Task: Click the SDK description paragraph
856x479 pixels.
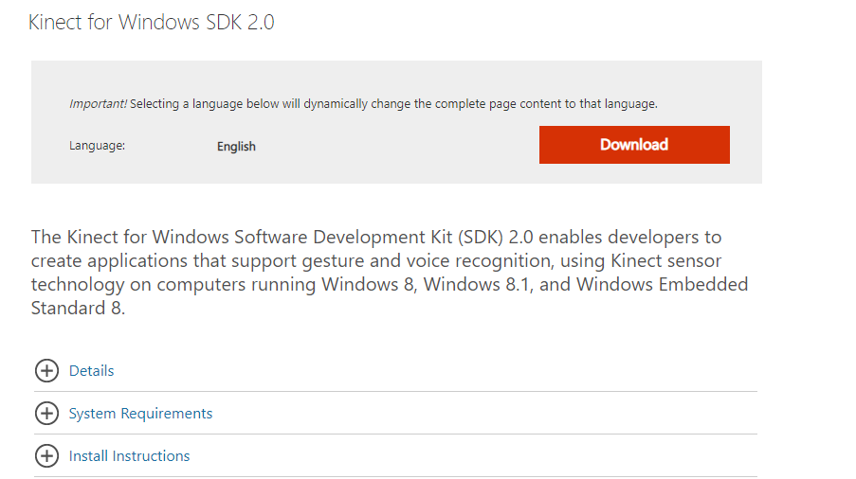Action: click(390, 273)
